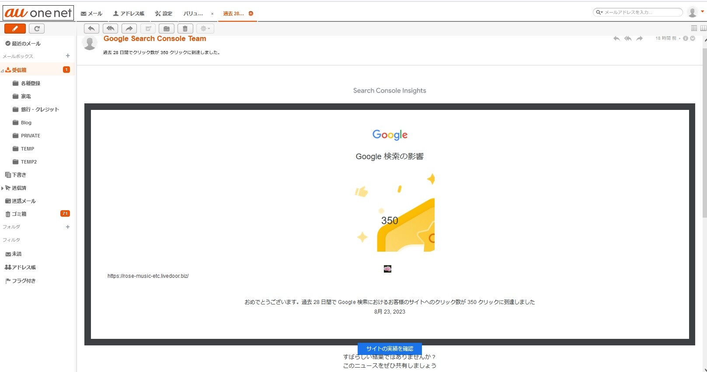Reply to all from the message header

tap(628, 38)
